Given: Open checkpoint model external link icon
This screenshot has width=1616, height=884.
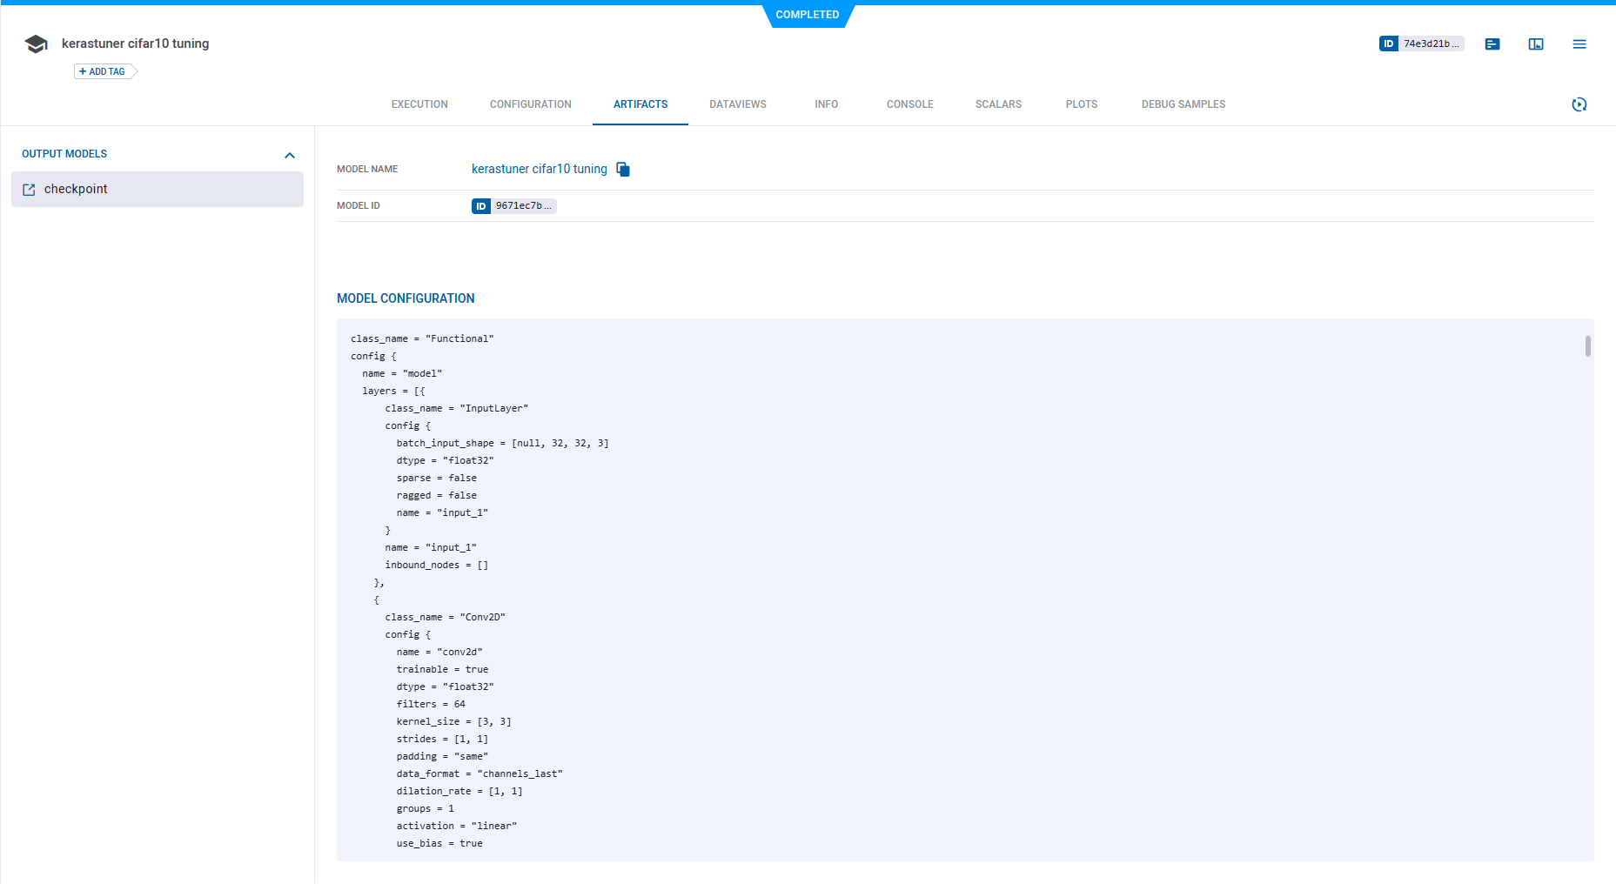Looking at the screenshot, I should 29,190.
